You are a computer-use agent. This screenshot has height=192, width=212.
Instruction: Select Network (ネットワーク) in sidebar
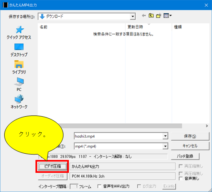click(19, 102)
